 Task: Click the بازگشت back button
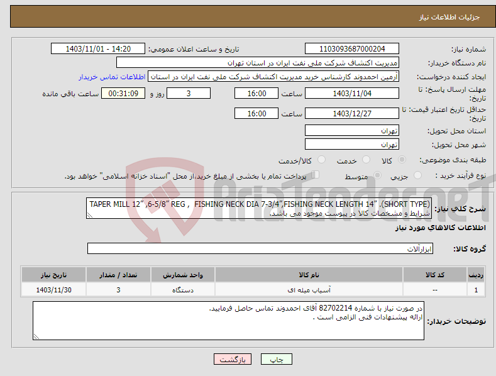[x=233, y=359]
